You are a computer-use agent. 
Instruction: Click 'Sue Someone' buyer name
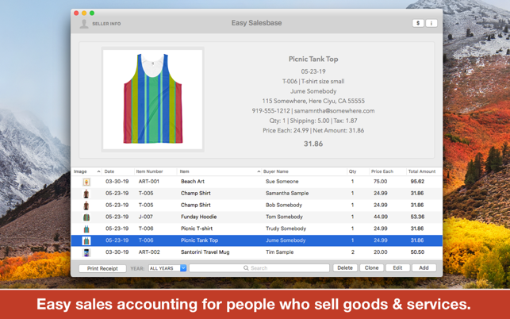(x=282, y=181)
